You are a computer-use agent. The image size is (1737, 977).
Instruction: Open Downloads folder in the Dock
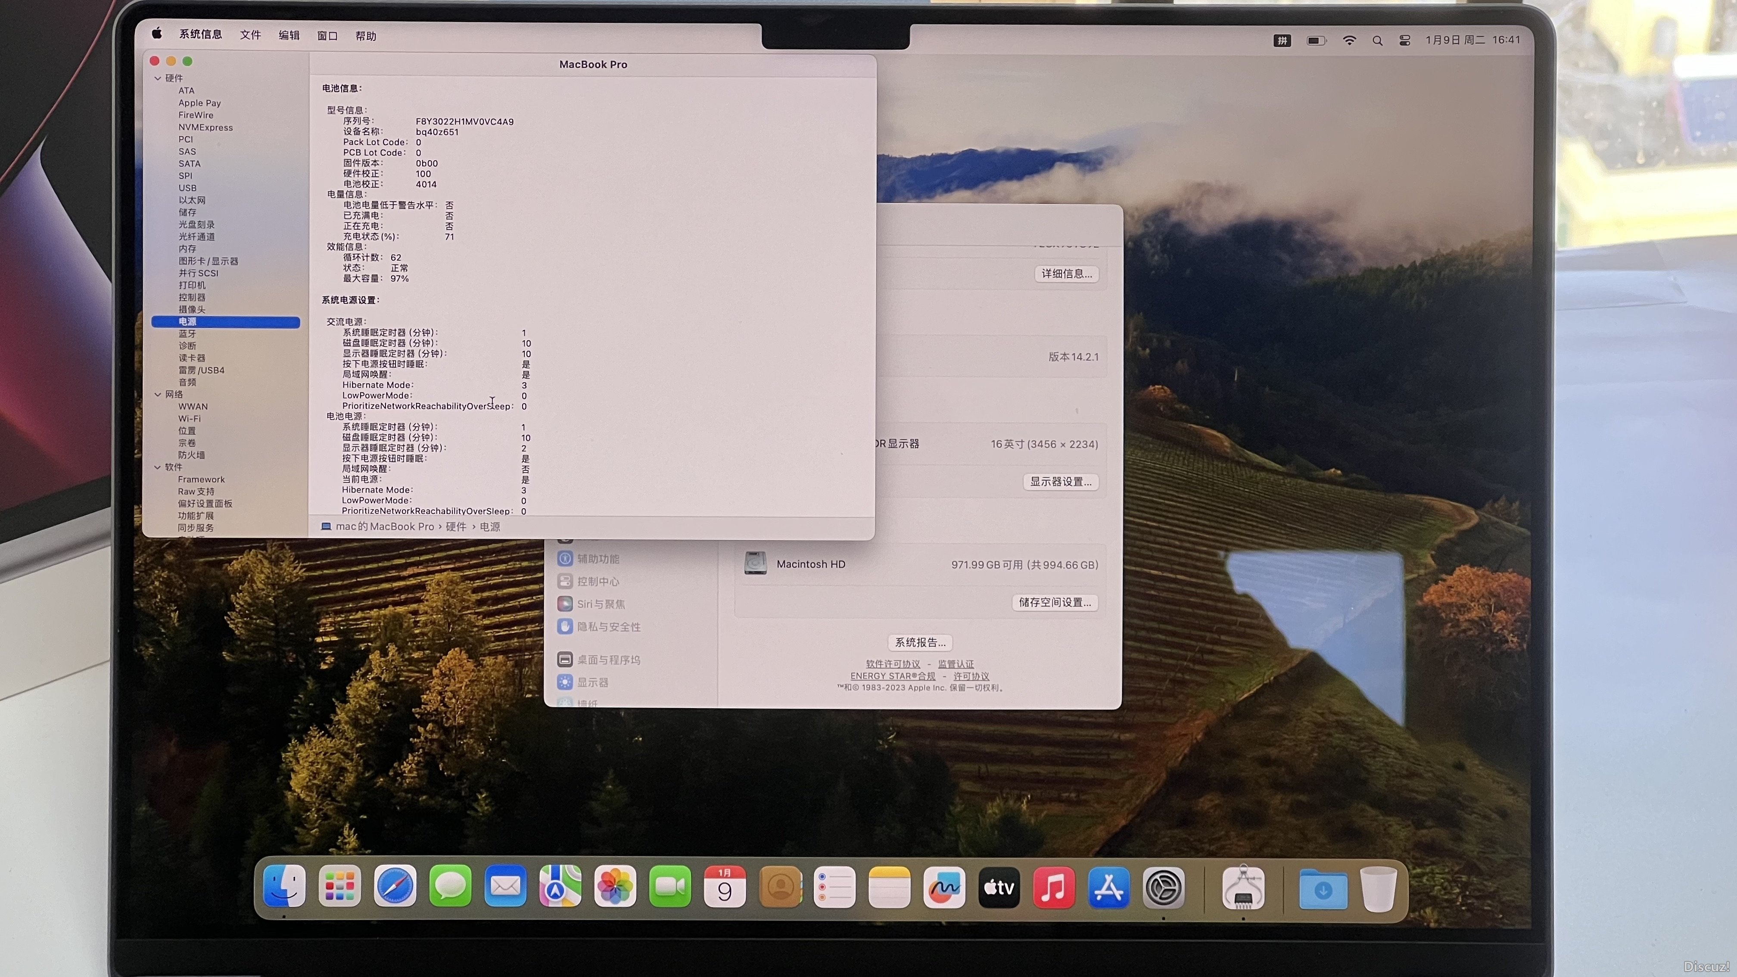point(1323,889)
